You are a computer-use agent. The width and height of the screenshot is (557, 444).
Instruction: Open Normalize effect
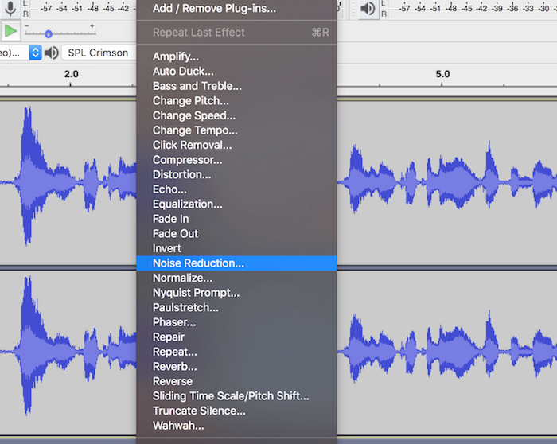[x=236, y=278]
